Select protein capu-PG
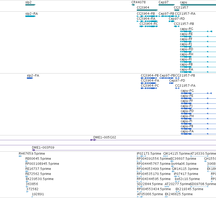 coord(196,94)
